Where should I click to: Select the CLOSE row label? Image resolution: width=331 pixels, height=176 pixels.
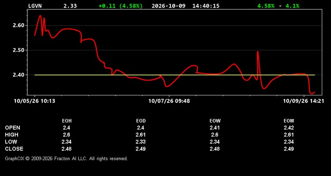coord(14,149)
